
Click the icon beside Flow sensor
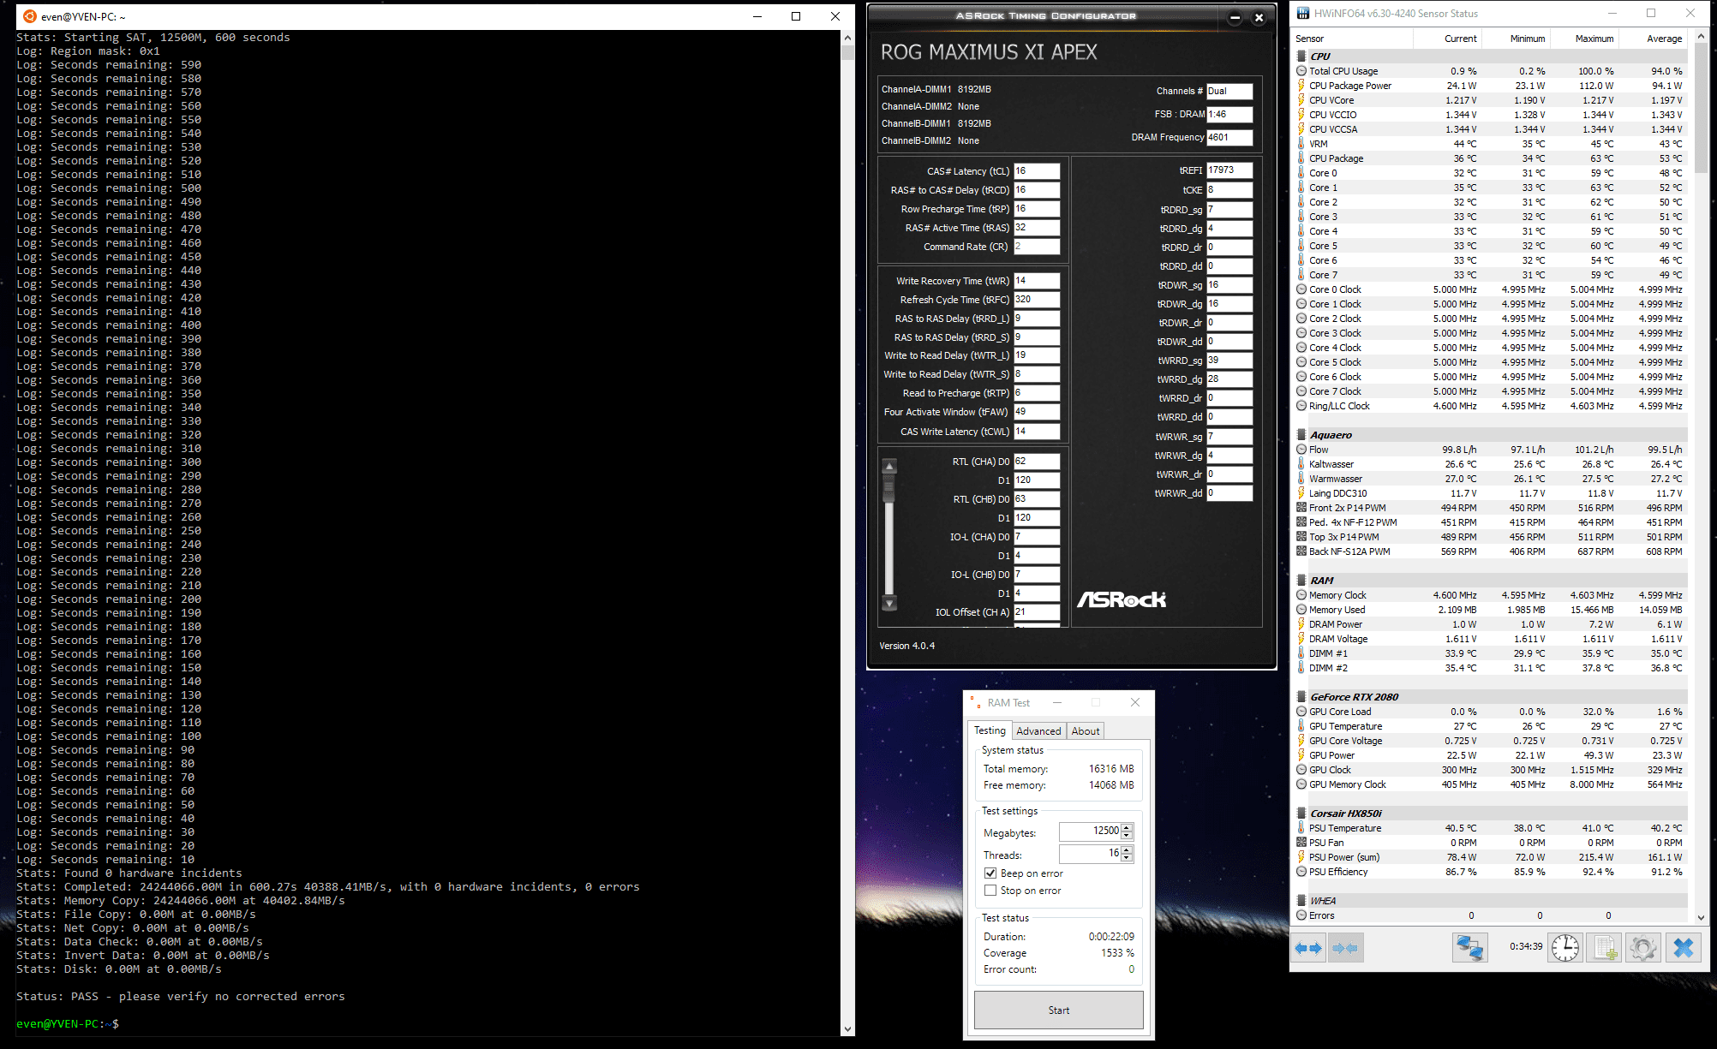(1301, 450)
